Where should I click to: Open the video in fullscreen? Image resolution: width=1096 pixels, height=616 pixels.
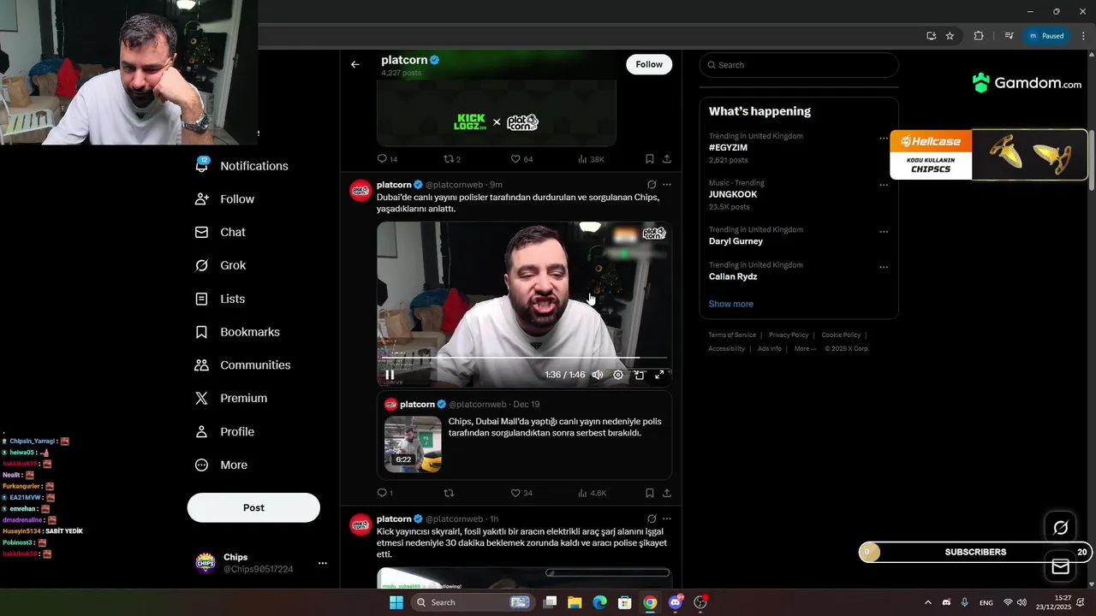coord(659,375)
